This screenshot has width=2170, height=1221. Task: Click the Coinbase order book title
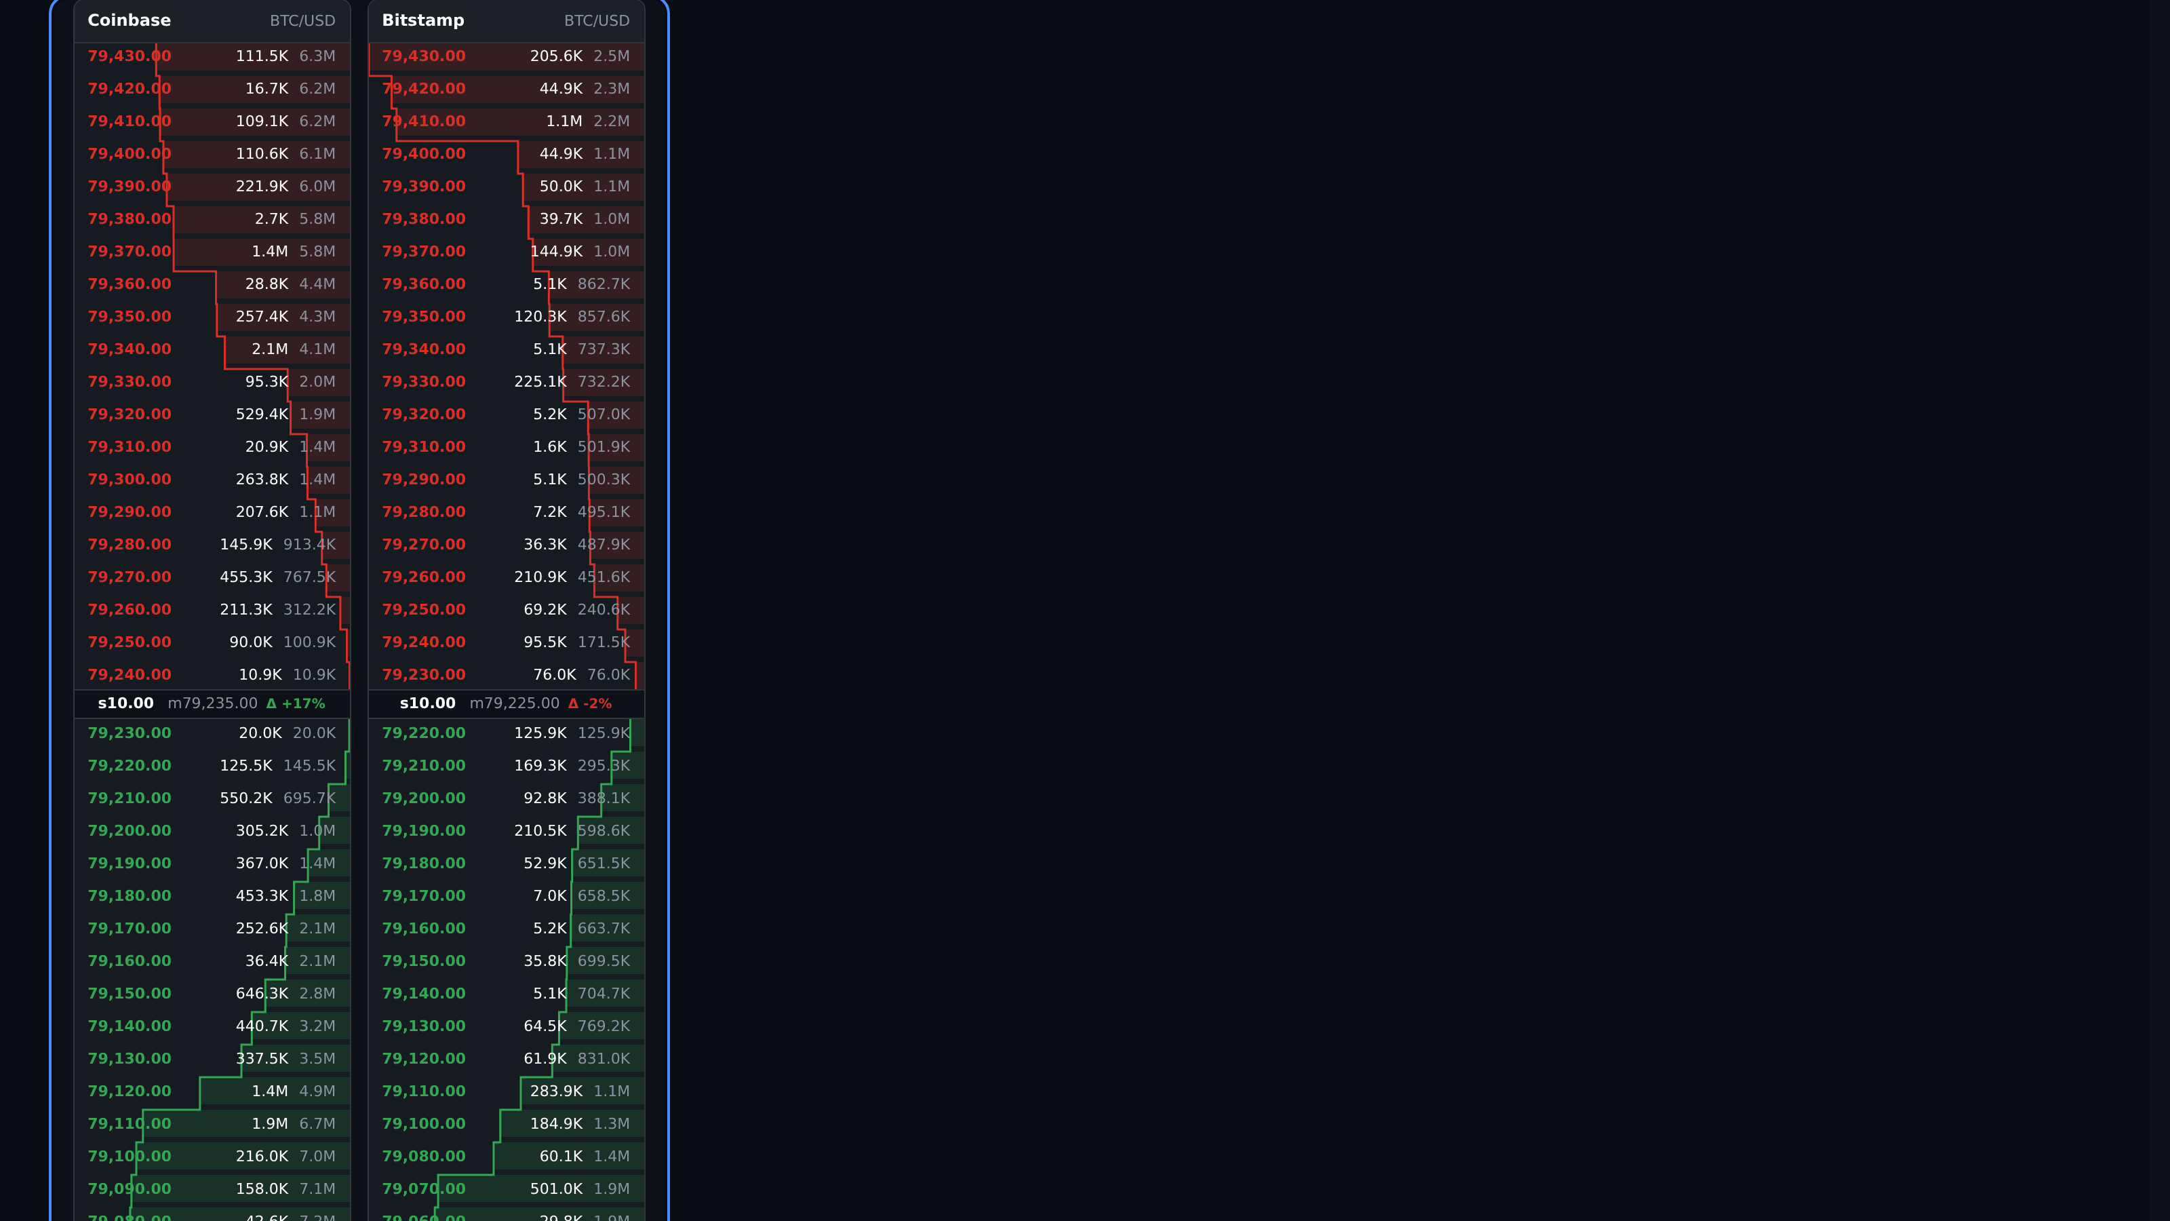tap(129, 20)
